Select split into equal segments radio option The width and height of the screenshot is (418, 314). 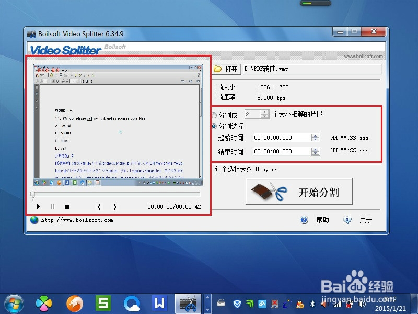tap(214, 115)
